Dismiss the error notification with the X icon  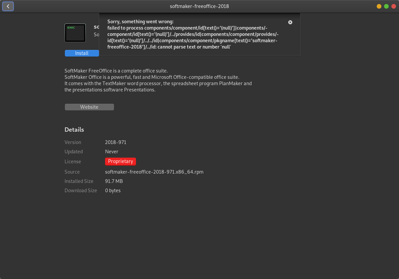pyautogui.click(x=290, y=22)
